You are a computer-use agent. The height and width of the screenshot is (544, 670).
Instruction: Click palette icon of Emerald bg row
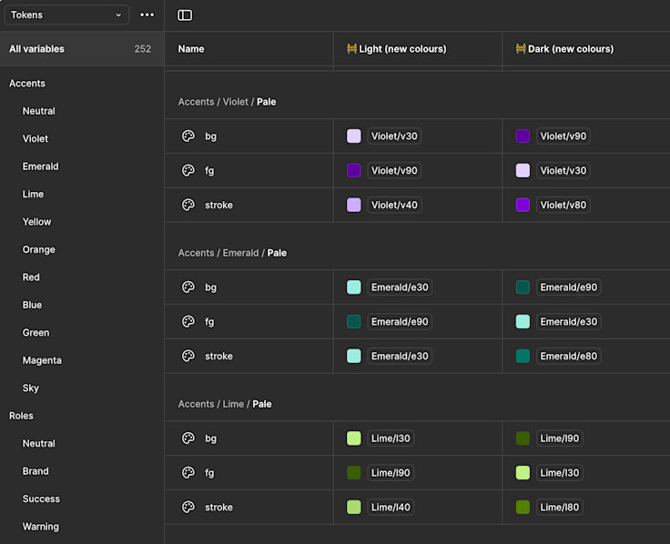(188, 287)
